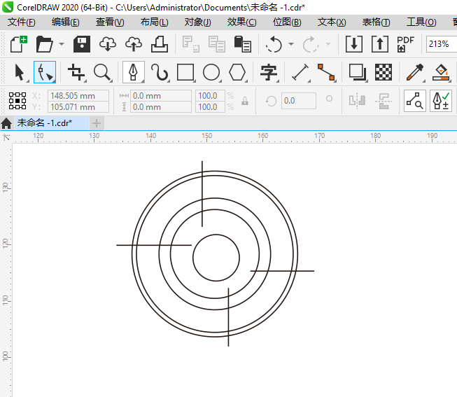Publish to PDF with the PDF icon
Screen dimensions: 457x397
(x=405, y=44)
